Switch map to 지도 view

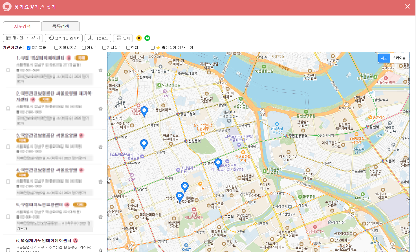pyautogui.click(x=384, y=58)
